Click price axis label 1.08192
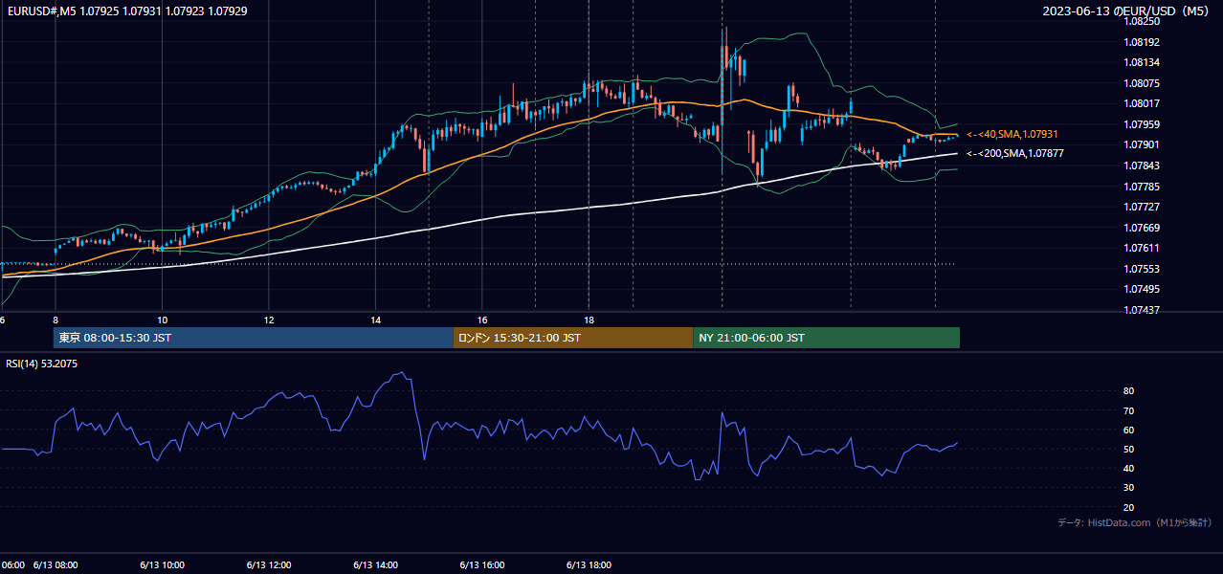Viewport: 1223px width, 574px height. (1142, 42)
